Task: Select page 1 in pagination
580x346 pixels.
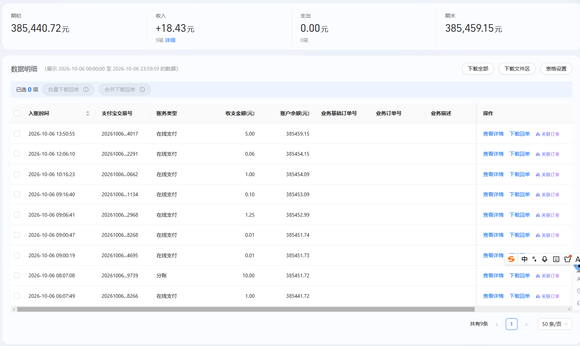Action: [x=512, y=324]
